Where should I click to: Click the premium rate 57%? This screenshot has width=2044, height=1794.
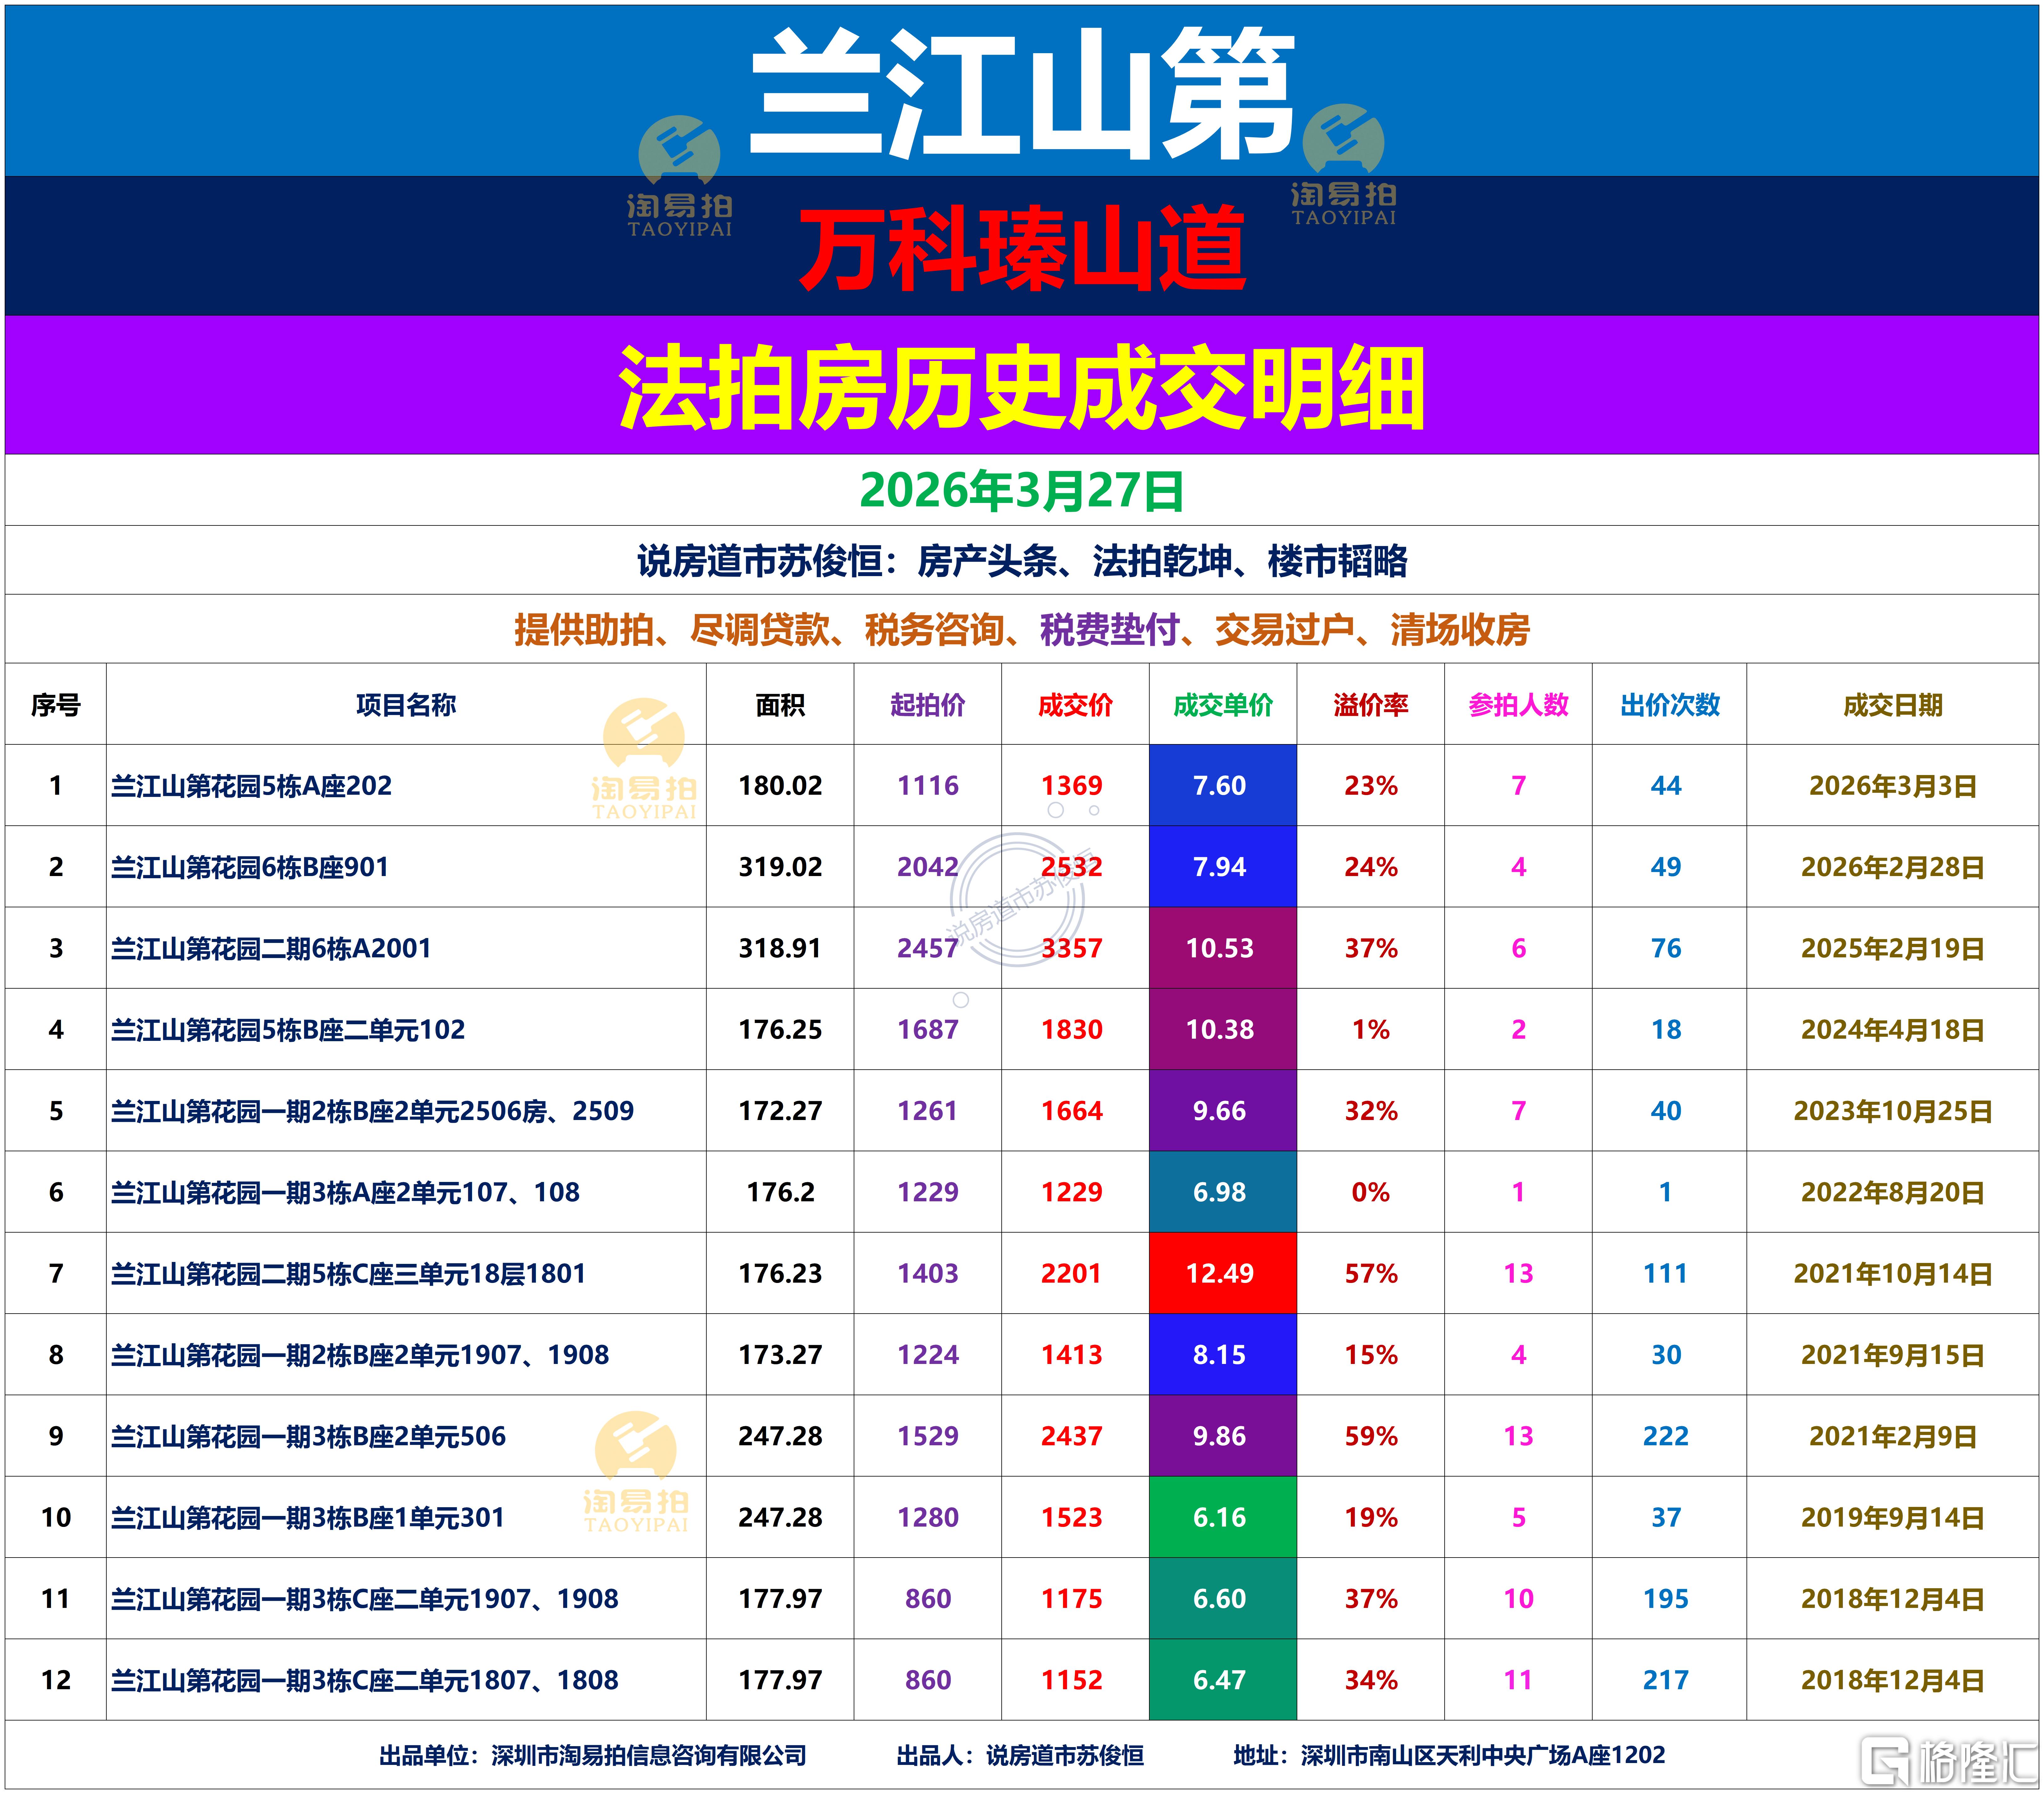(1371, 1273)
